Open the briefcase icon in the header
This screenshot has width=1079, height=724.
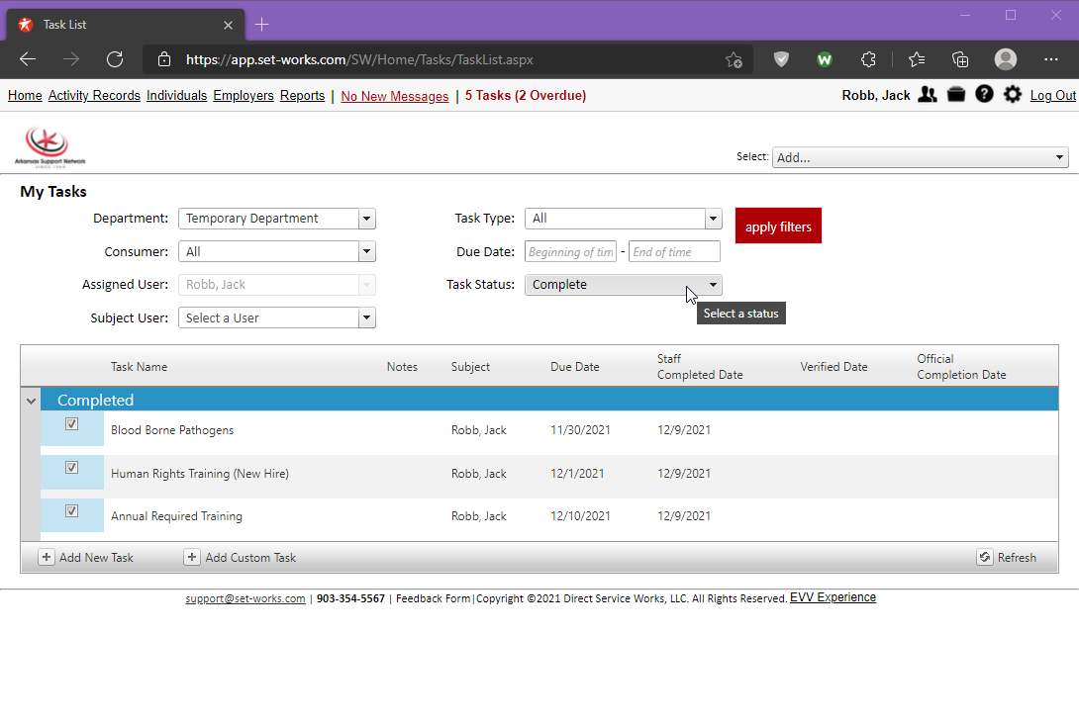(x=956, y=95)
